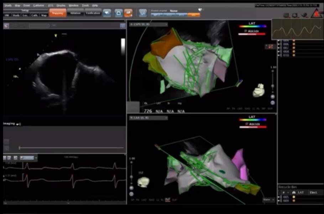The width and height of the screenshot is (324, 214).
Task: Click the torso orientation icon in lower map
Action: point(143,182)
